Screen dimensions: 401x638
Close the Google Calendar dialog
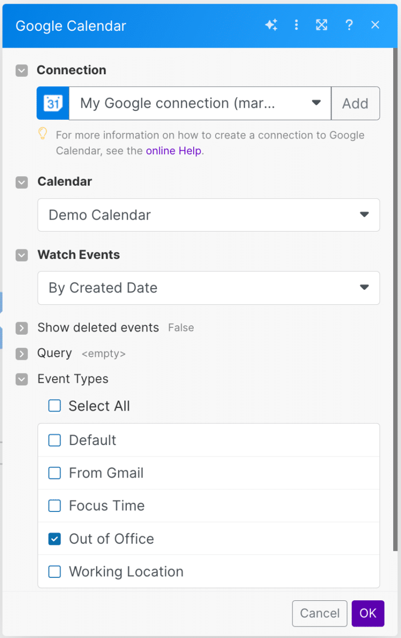click(x=375, y=25)
